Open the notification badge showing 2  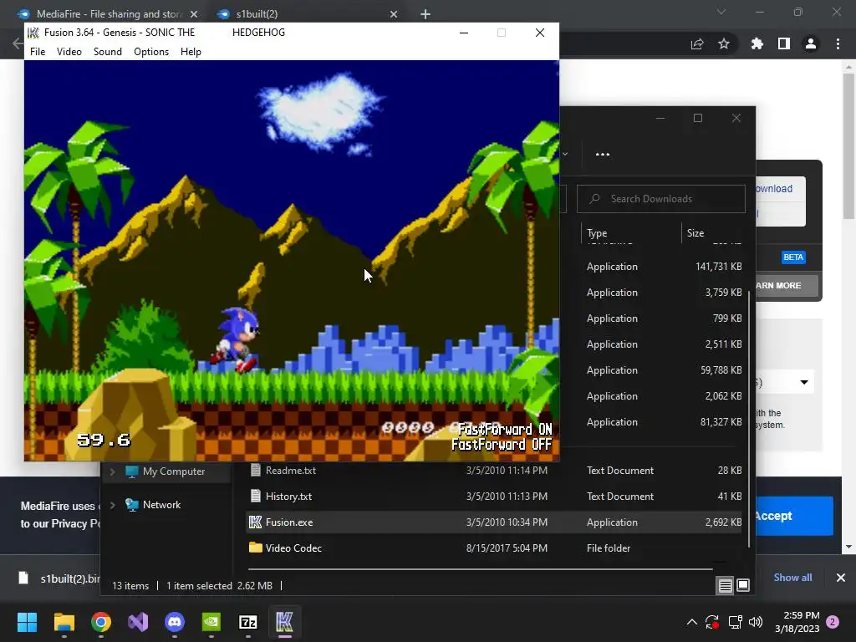click(x=833, y=622)
